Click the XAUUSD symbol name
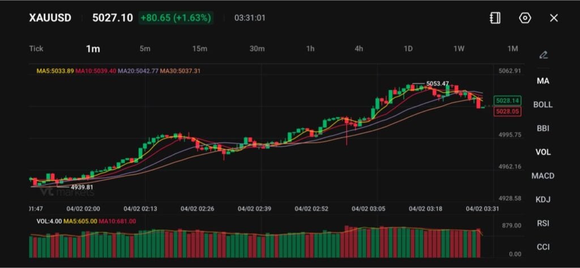 point(50,18)
